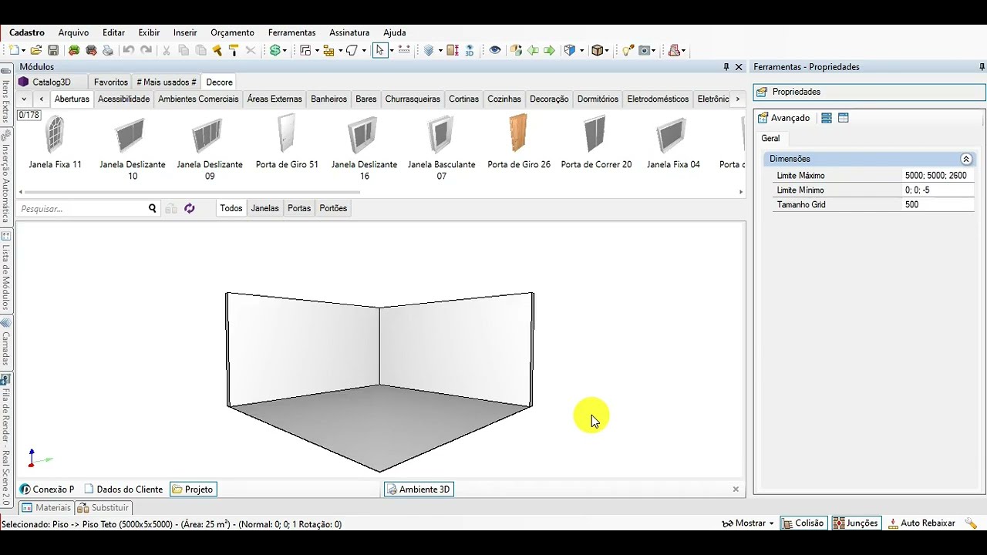Open a file with the folder icon
Image resolution: width=987 pixels, height=555 pixels.
(36, 50)
